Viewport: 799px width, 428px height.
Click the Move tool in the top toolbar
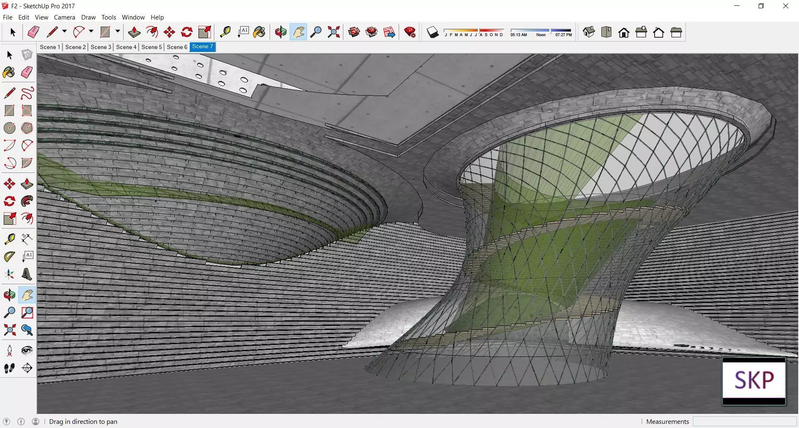(169, 32)
